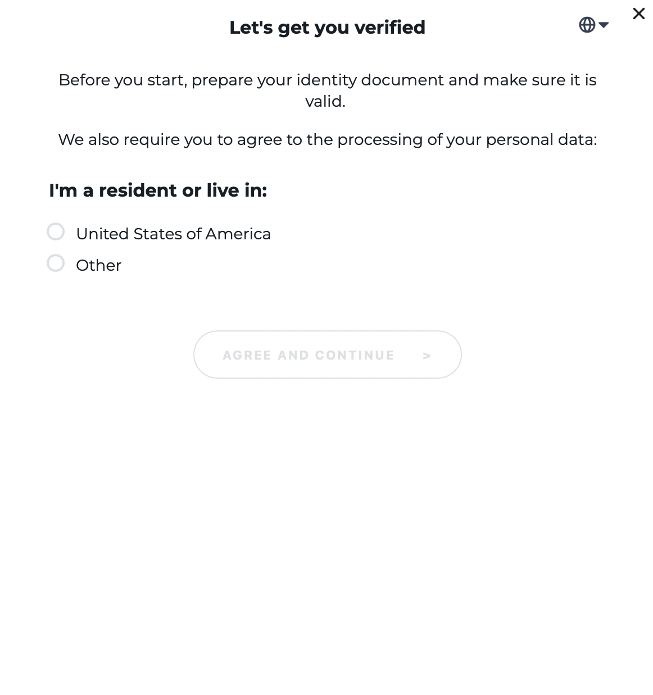Click the 'United States of America' label text
Screen dimensions: 653x695
point(173,234)
